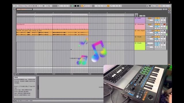Click the Session Record circle button
The height and width of the screenshot is (103, 184).
click(91, 6)
